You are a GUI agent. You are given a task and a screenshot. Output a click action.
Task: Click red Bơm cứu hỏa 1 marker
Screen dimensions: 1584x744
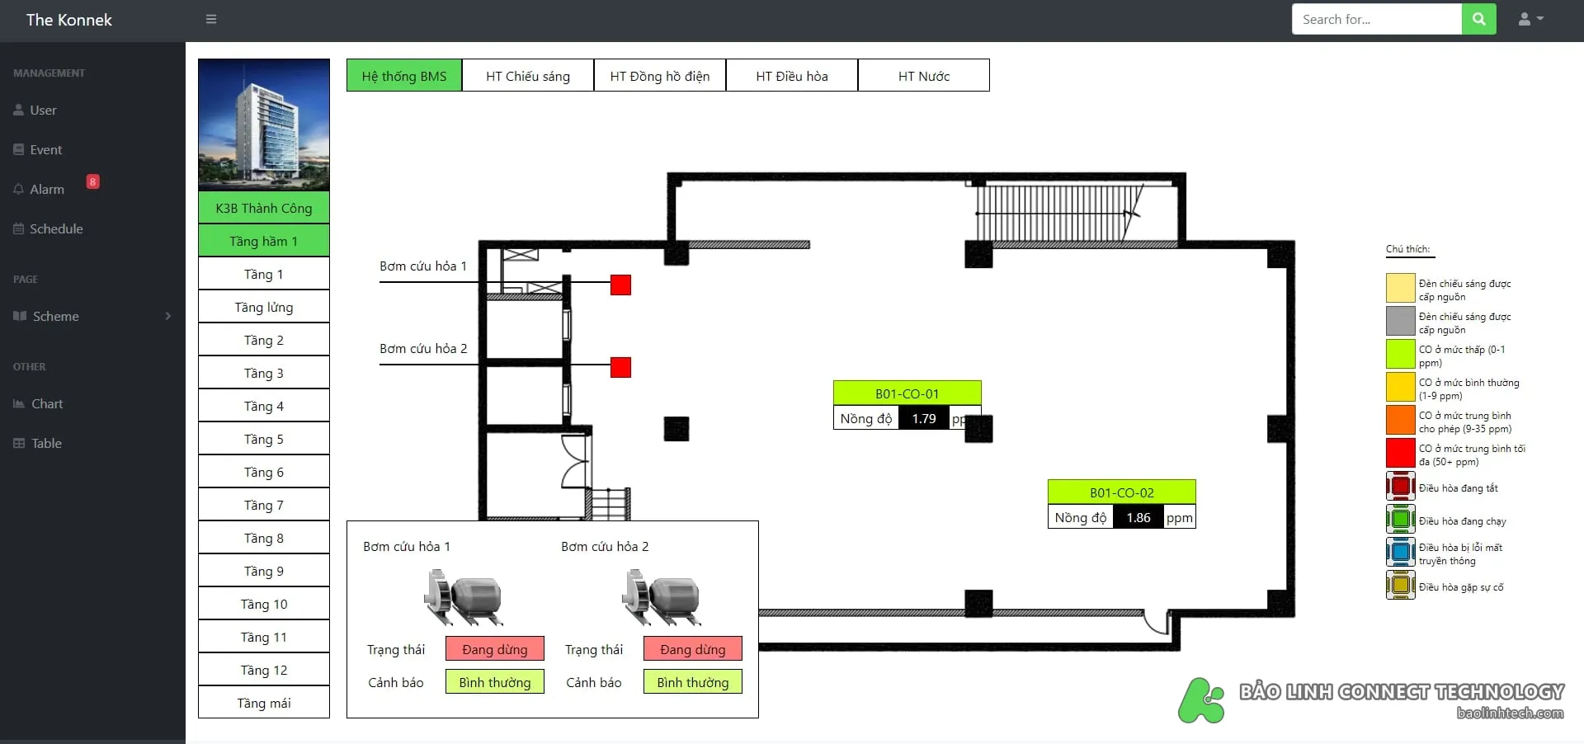(620, 285)
